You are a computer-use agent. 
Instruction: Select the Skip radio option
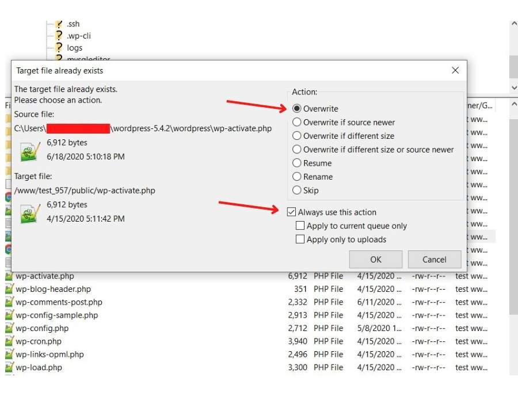[x=306, y=190]
